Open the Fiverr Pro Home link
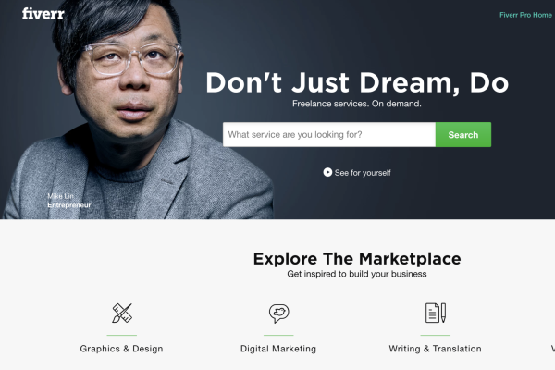555x370 pixels. [x=525, y=15]
